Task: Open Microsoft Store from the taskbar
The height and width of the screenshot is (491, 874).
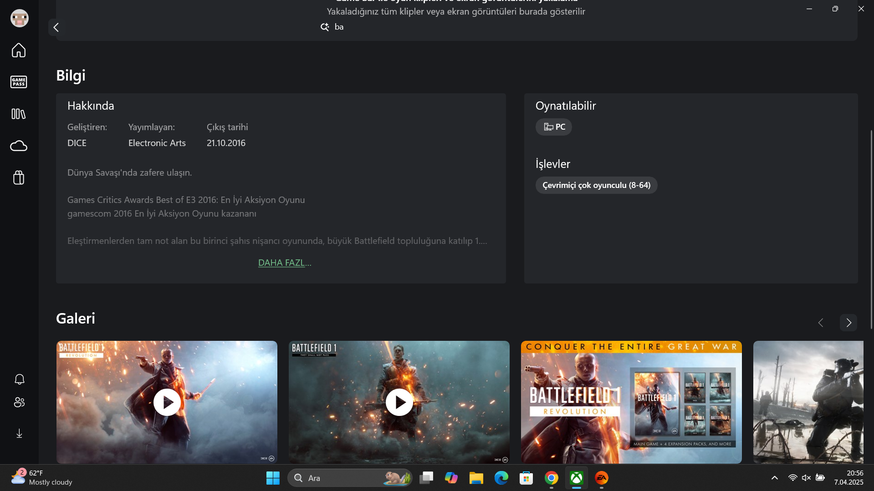Action: point(526,478)
